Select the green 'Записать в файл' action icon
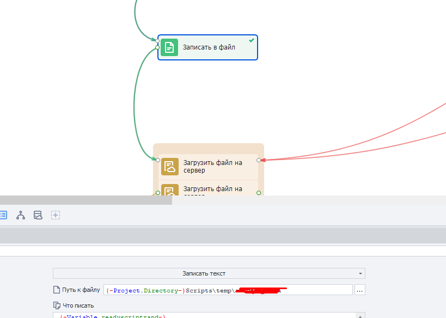446x318 pixels. pyautogui.click(x=169, y=47)
